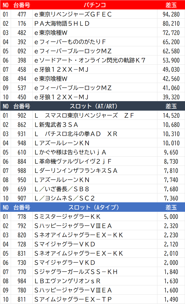Click the 差玉 value 65,200

click(x=171, y=42)
